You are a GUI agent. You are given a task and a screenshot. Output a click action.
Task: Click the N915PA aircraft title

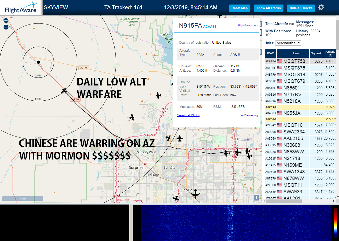(190, 26)
